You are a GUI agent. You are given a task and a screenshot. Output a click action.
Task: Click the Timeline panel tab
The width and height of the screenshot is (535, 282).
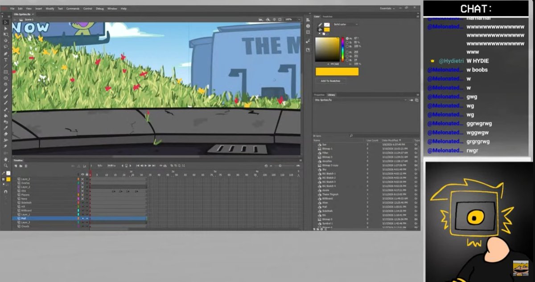point(18,160)
